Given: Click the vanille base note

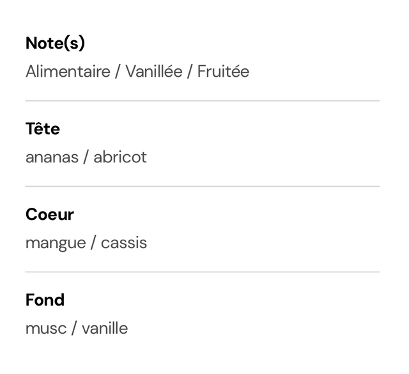Looking at the screenshot, I should (x=105, y=329).
